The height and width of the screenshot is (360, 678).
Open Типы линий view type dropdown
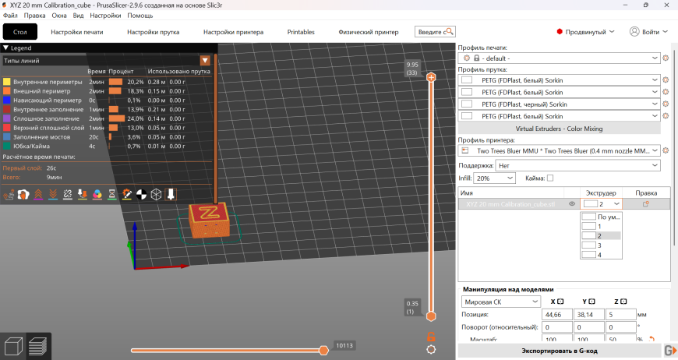tap(205, 61)
